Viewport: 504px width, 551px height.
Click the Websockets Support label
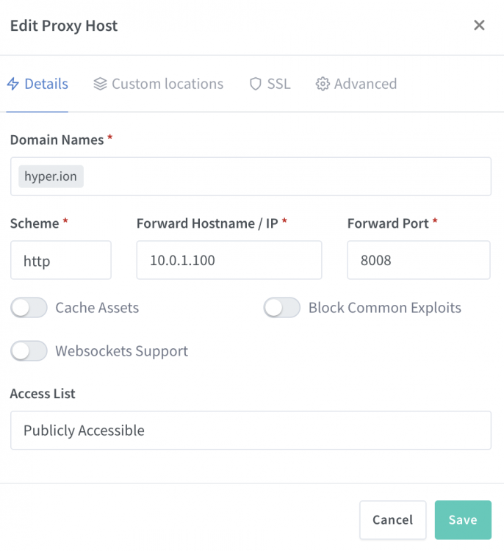point(122,351)
